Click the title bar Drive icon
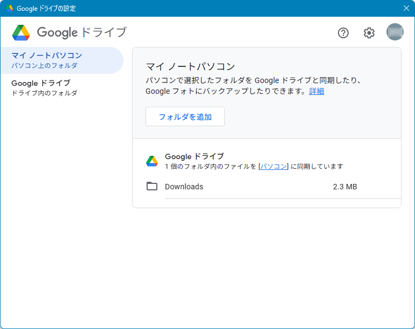415x329 pixels. pos(9,8)
